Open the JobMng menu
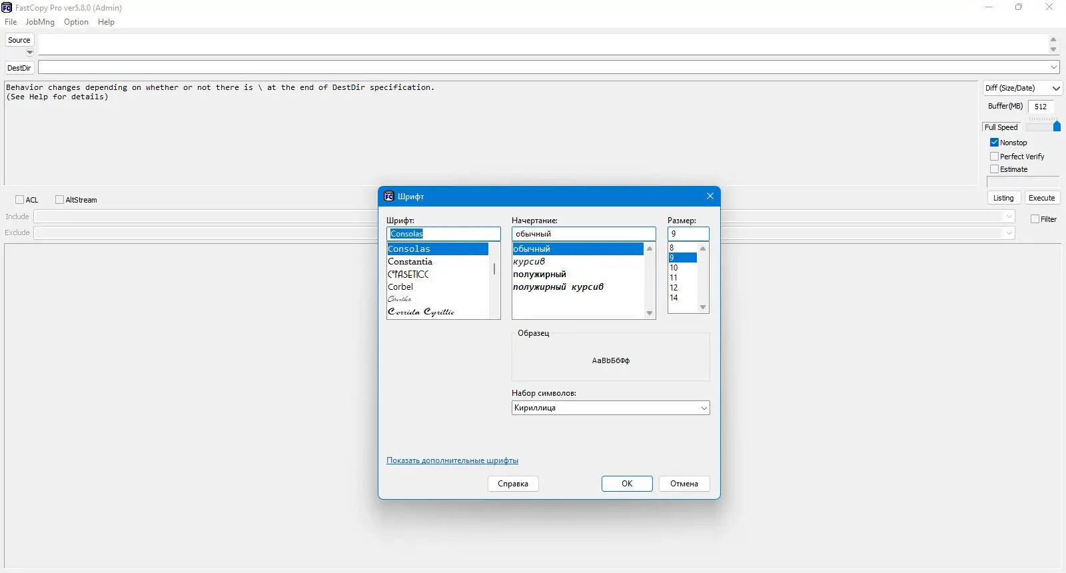1066x573 pixels. pos(40,22)
